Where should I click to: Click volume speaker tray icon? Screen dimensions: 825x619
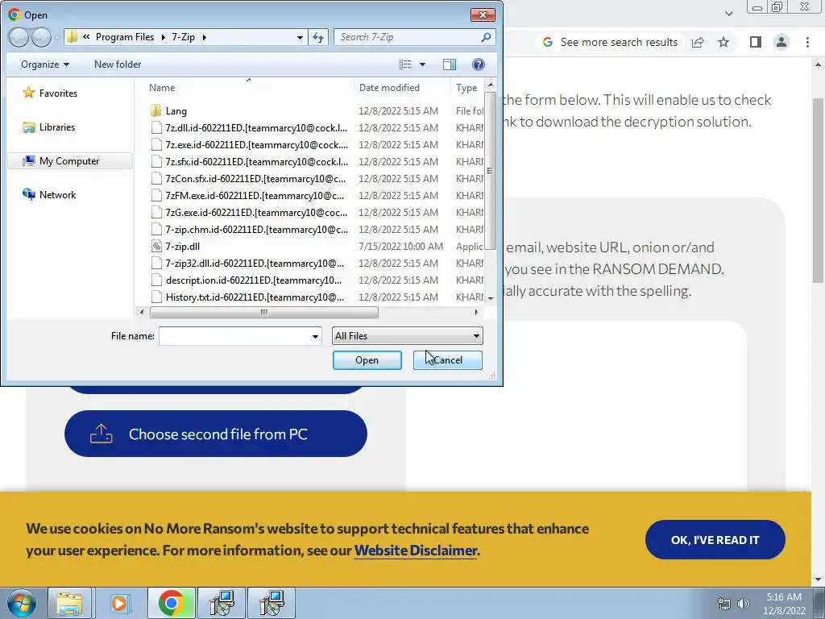744,604
